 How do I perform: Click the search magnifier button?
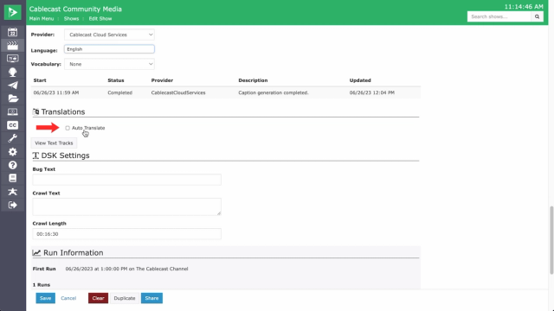click(x=537, y=16)
